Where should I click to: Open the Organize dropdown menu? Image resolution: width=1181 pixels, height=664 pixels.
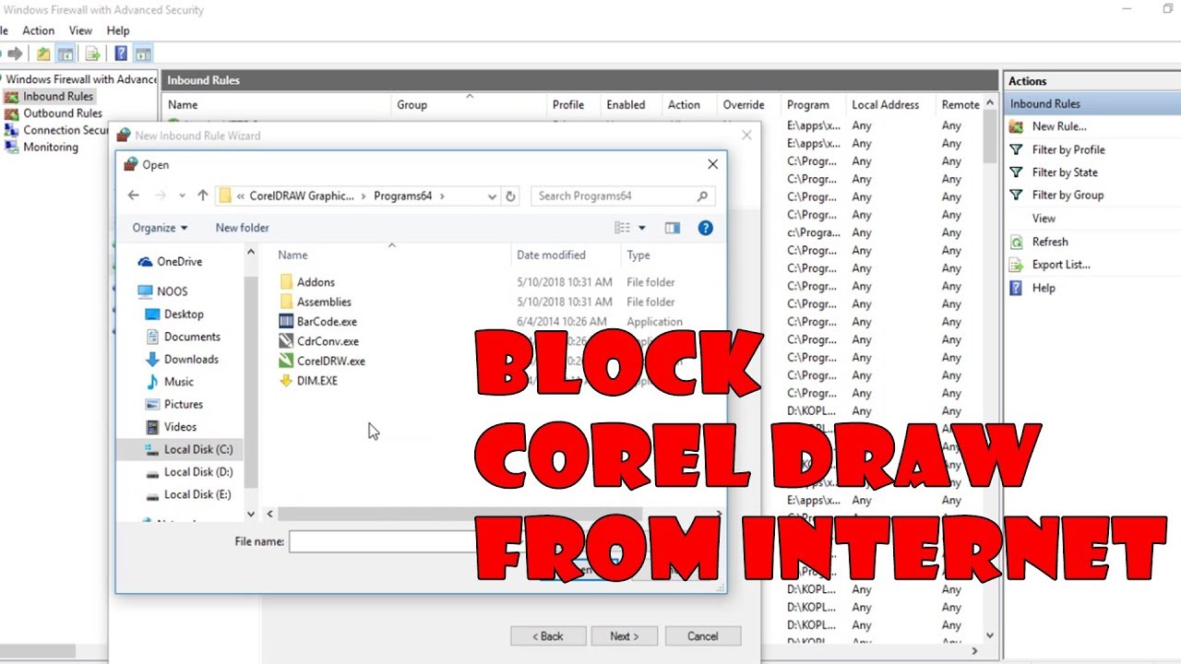pos(160,228)
